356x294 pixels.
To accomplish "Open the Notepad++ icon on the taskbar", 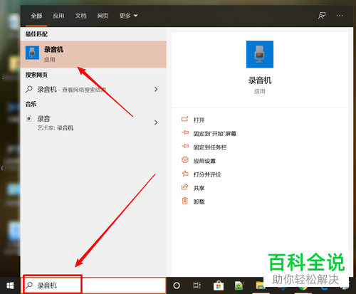I will click(x=239, y=285).
